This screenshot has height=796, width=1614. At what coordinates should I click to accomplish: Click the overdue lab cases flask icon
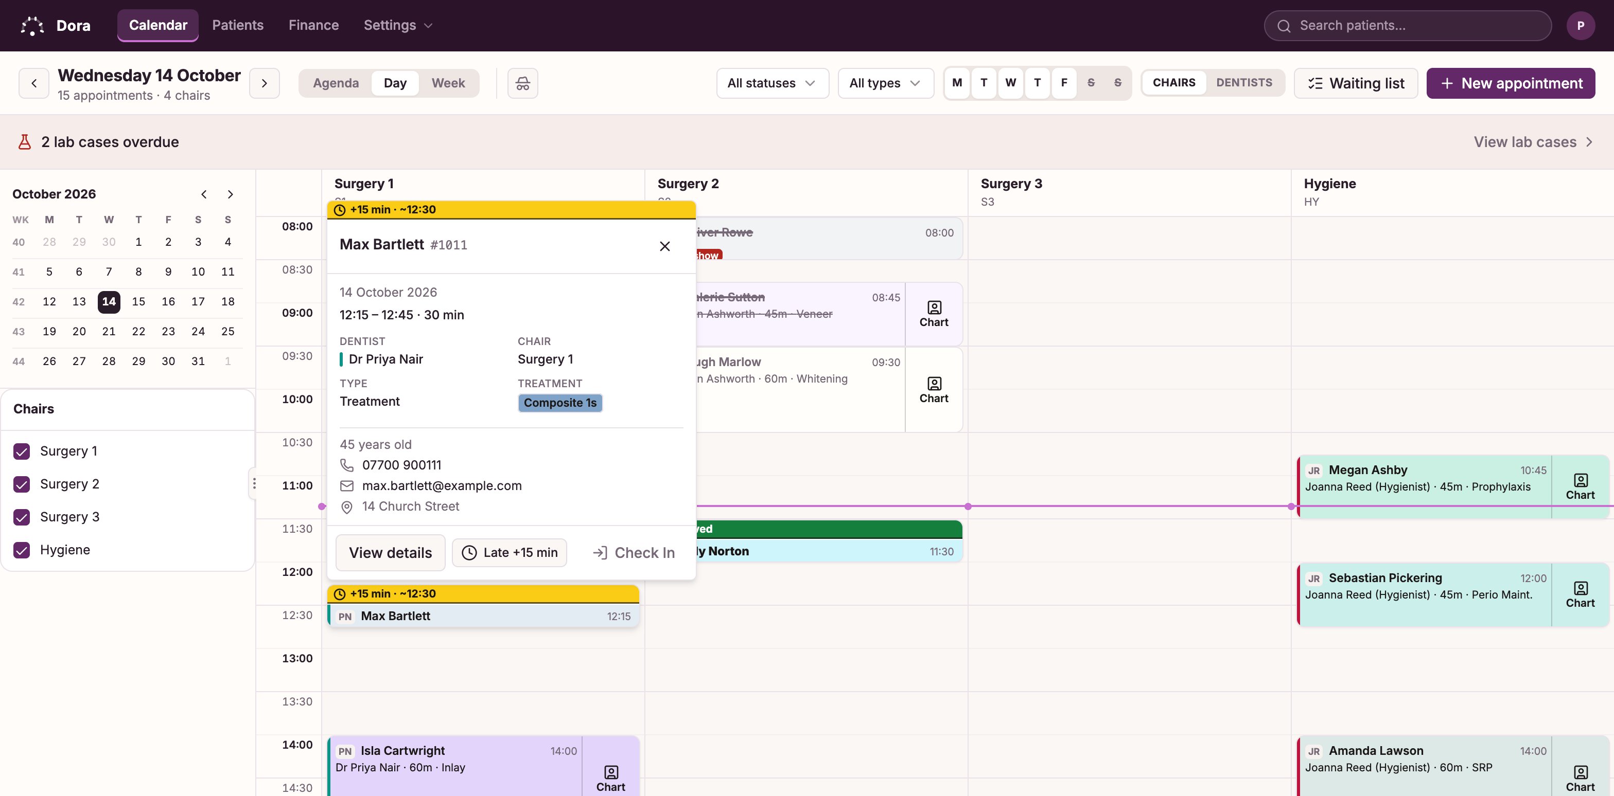pos(24,142)
